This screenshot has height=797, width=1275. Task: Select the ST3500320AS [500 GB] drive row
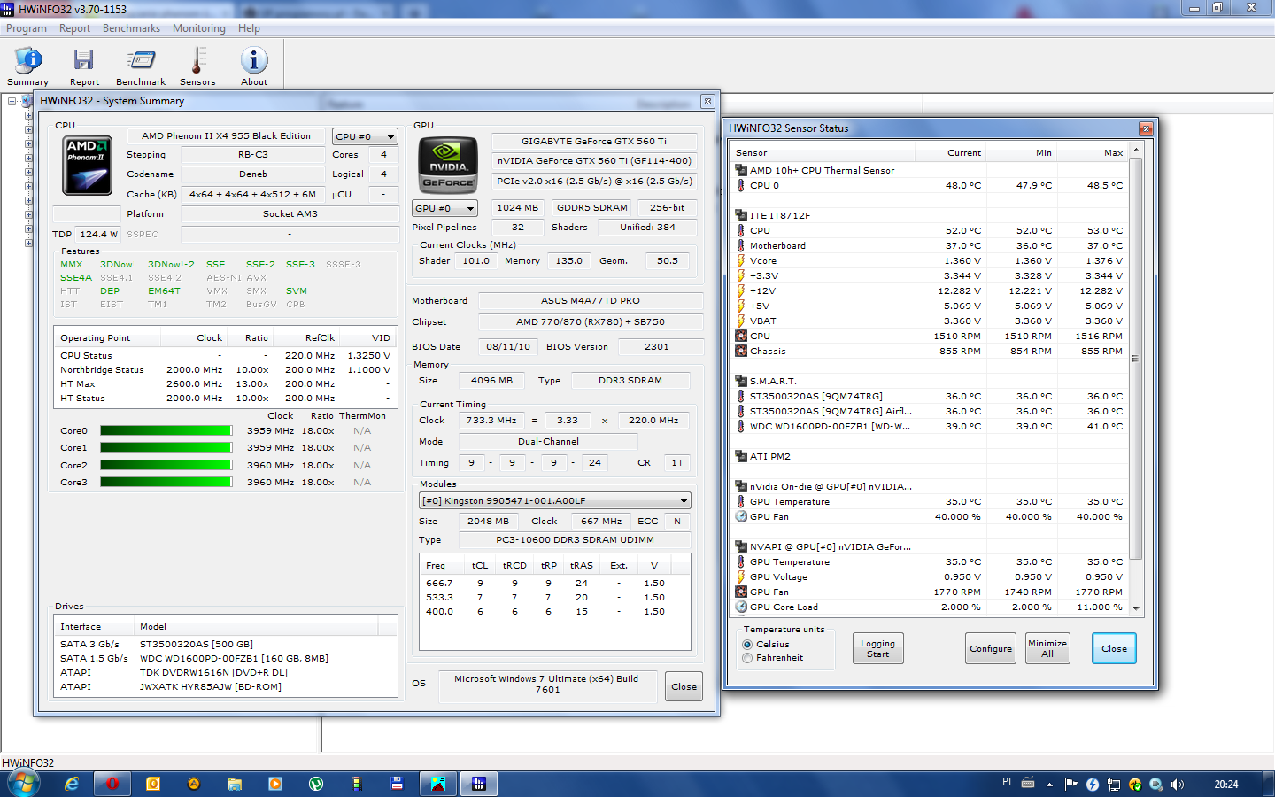point(226,644)
